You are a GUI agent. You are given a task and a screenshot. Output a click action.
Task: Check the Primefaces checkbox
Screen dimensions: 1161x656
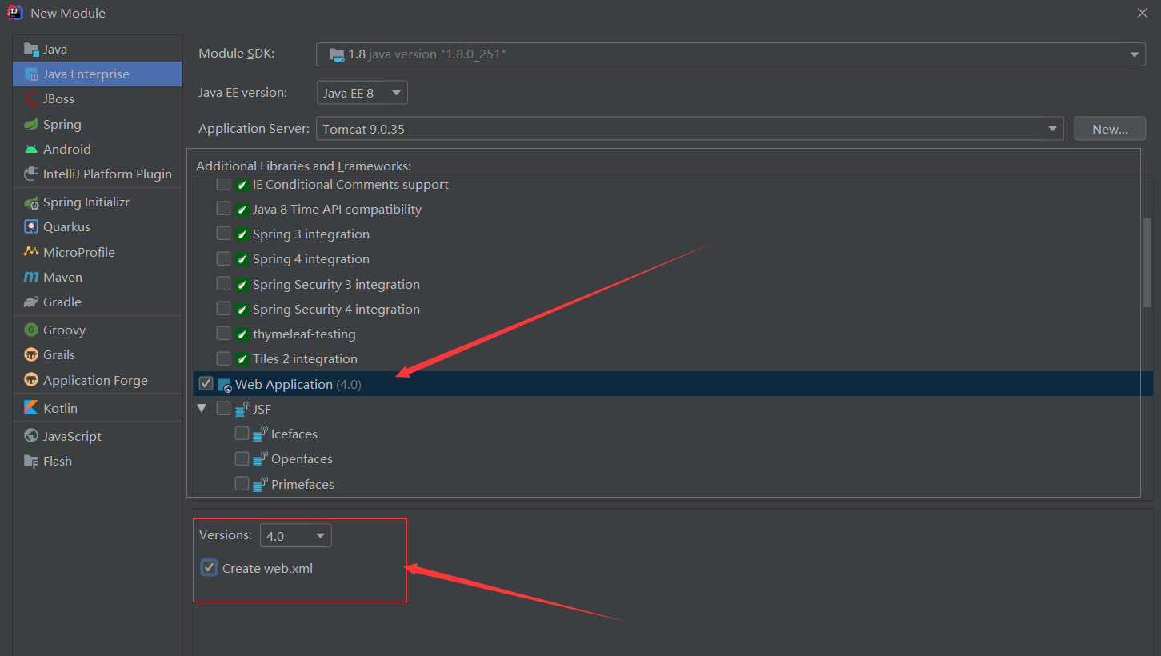tap(242, 484)
